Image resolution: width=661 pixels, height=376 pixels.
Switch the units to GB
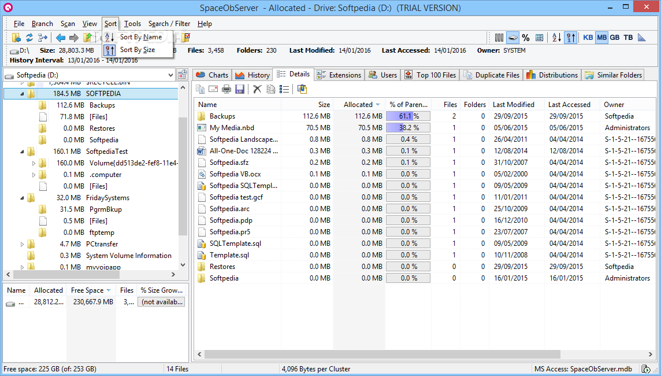tap(615, 38)
